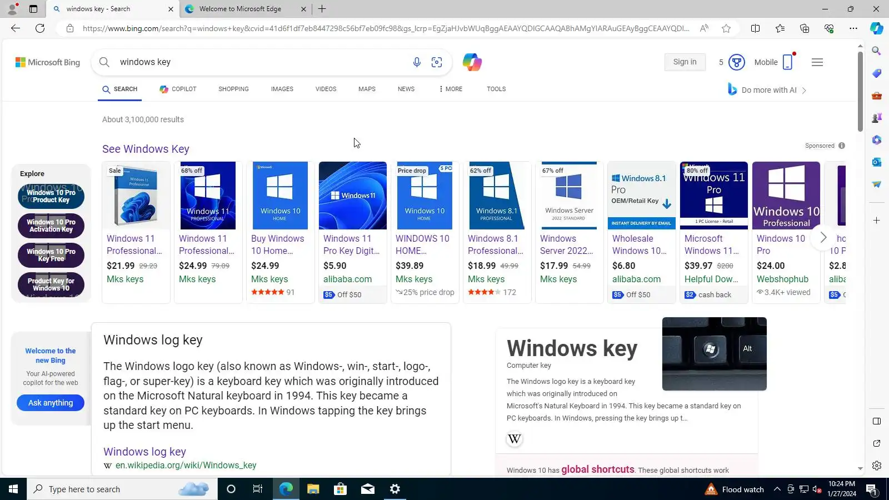The width and height of the screenshot is (889, 500).
Task: Open sidebar settings gear icon
Action: point(877,466)
